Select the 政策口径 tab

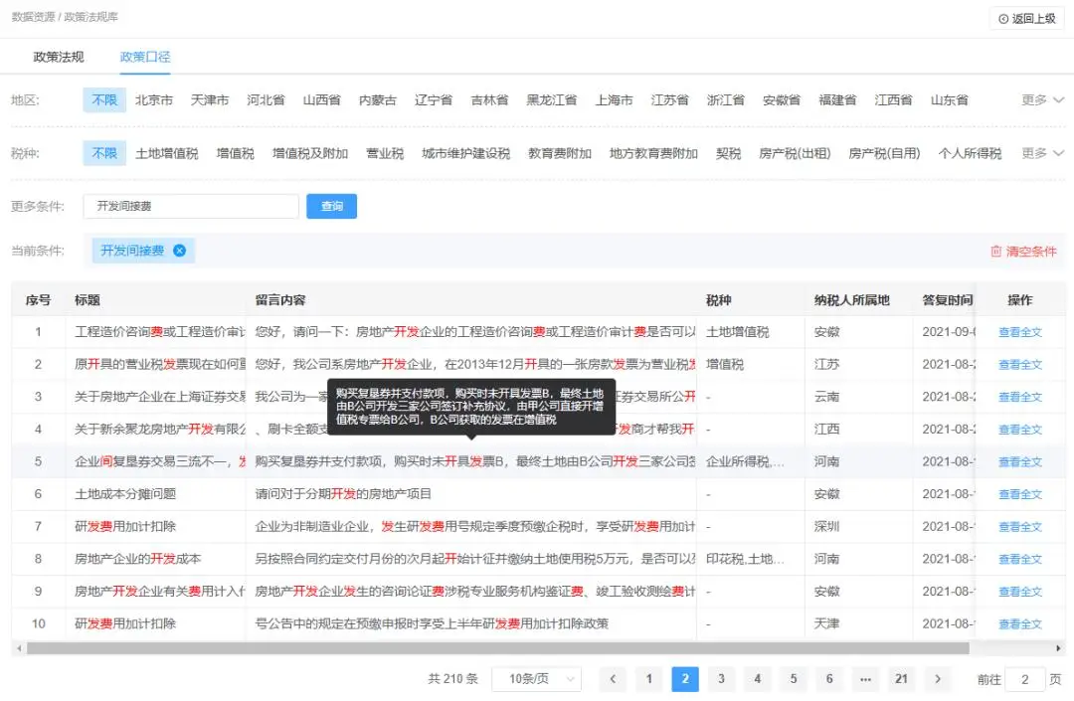pyautogui.click(x=144, y=57)
